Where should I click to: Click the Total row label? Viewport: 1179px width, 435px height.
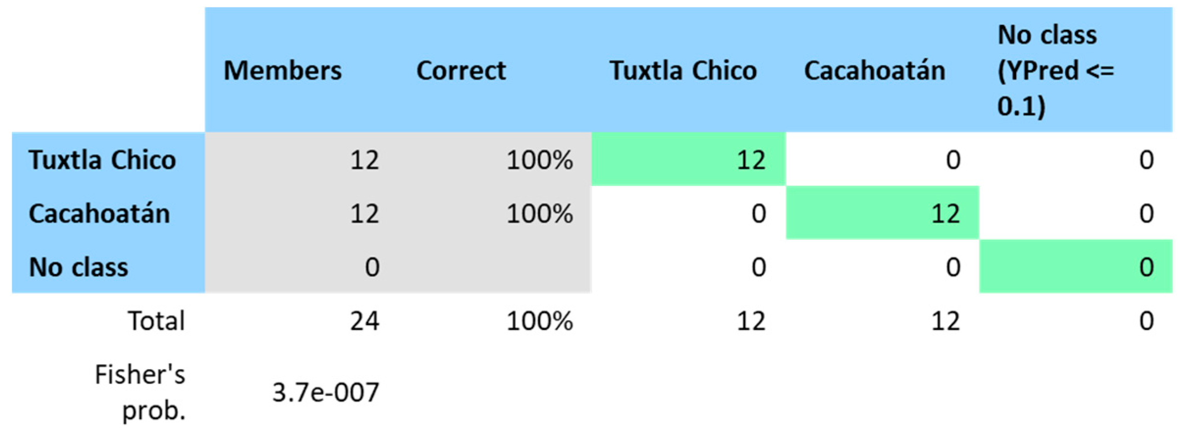[156, 321]
